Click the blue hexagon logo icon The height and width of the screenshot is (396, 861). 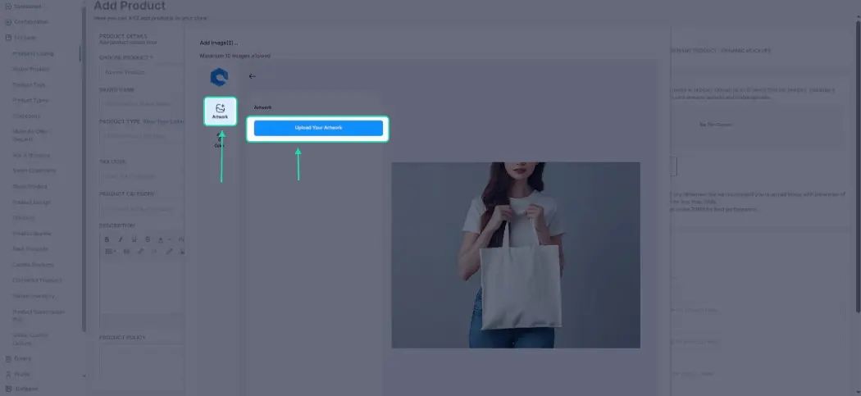pyautogui.click(x=219, y=77)
